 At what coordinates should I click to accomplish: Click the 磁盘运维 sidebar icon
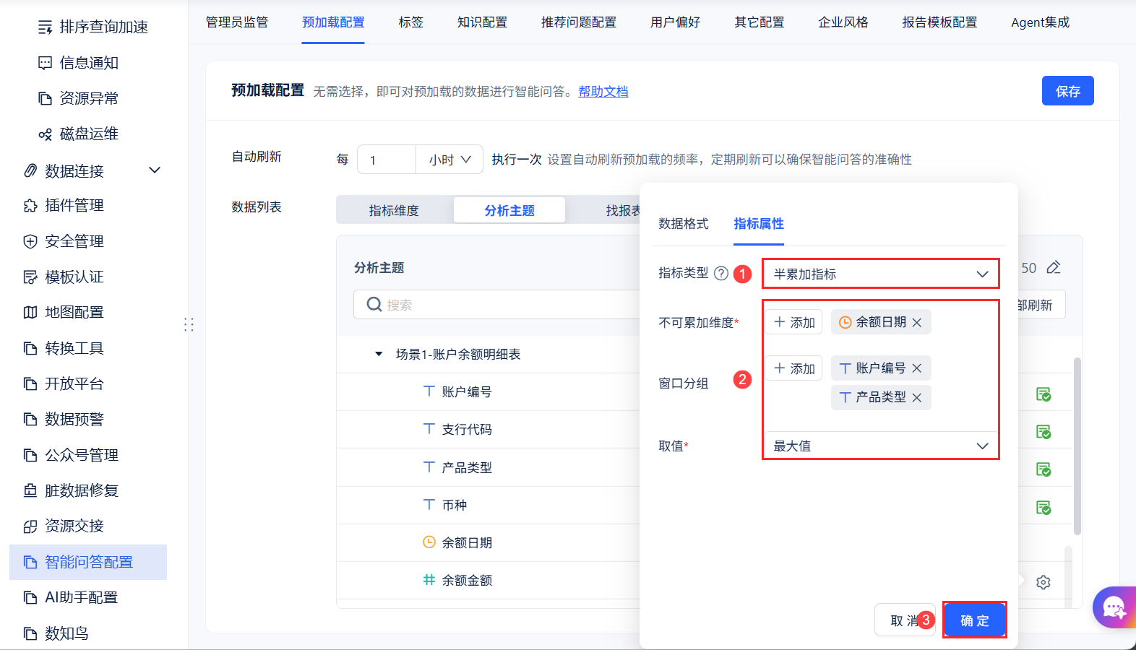click(x=45, y=134)
